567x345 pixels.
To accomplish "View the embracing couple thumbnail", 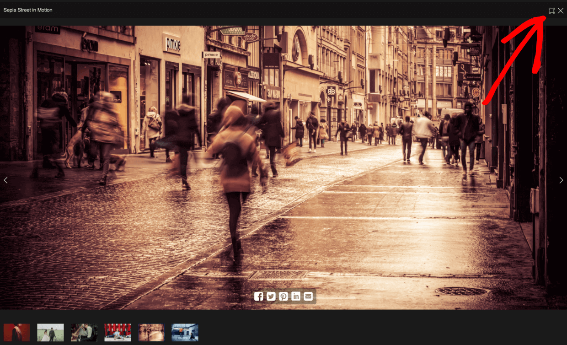I will (84, 332).
